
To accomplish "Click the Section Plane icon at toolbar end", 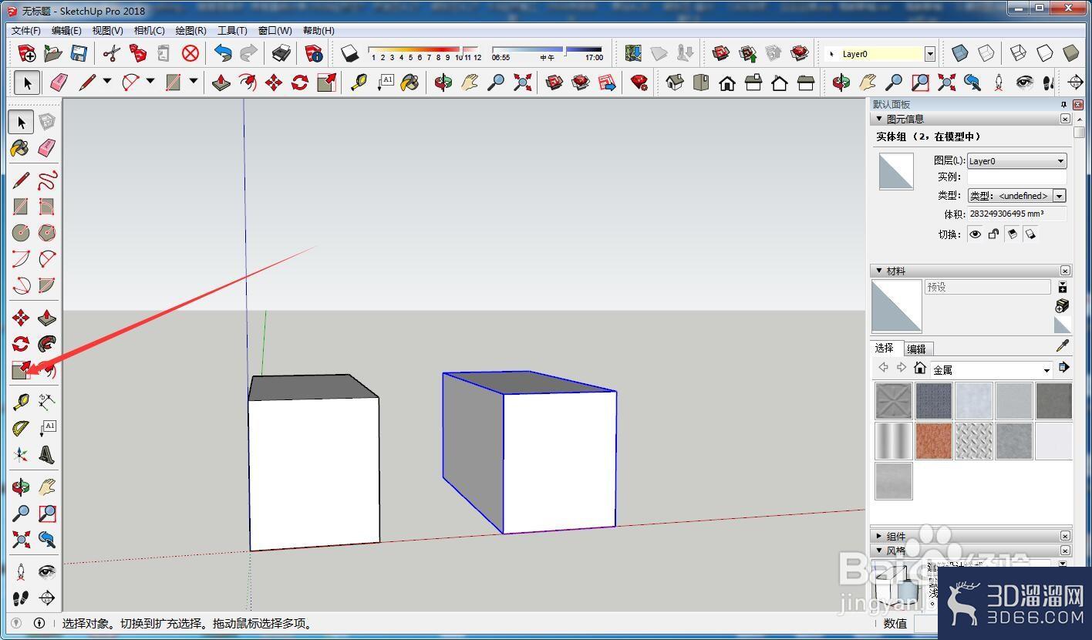I will tap(1076, 83).
